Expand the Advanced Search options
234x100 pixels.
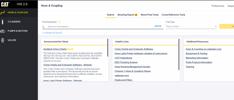(52, 33)
